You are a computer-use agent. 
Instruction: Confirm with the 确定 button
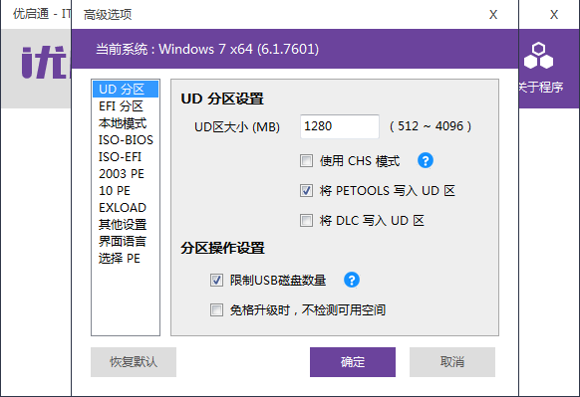pyautogui.click(x=353, y=362)
